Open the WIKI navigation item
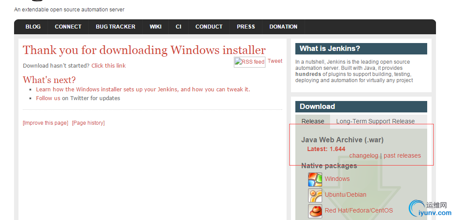 tap(156, 27)
